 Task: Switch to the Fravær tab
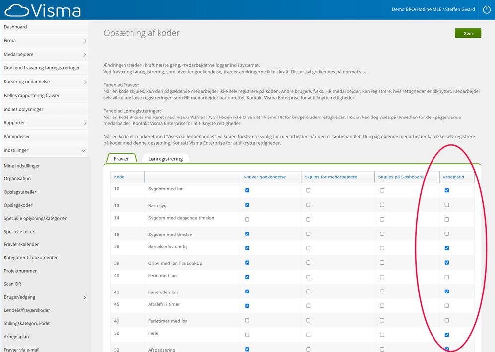[122, 158]
